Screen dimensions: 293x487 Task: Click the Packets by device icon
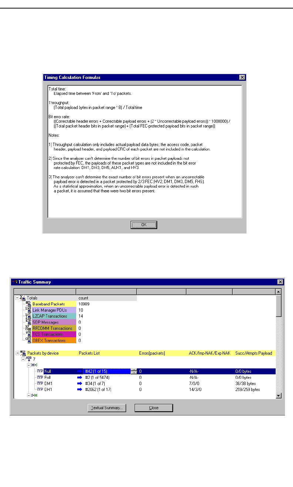23,353
